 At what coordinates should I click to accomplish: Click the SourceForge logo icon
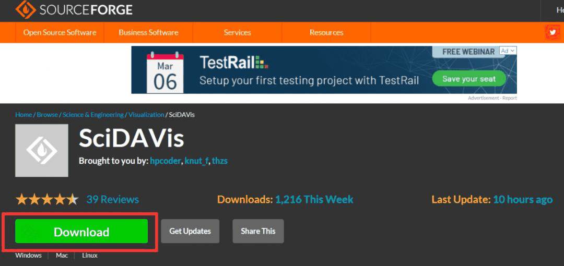point(25,9)
